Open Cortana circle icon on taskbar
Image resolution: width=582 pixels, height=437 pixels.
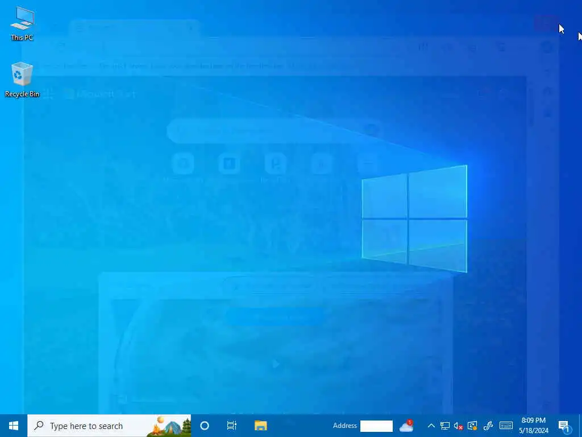(205, 426)
